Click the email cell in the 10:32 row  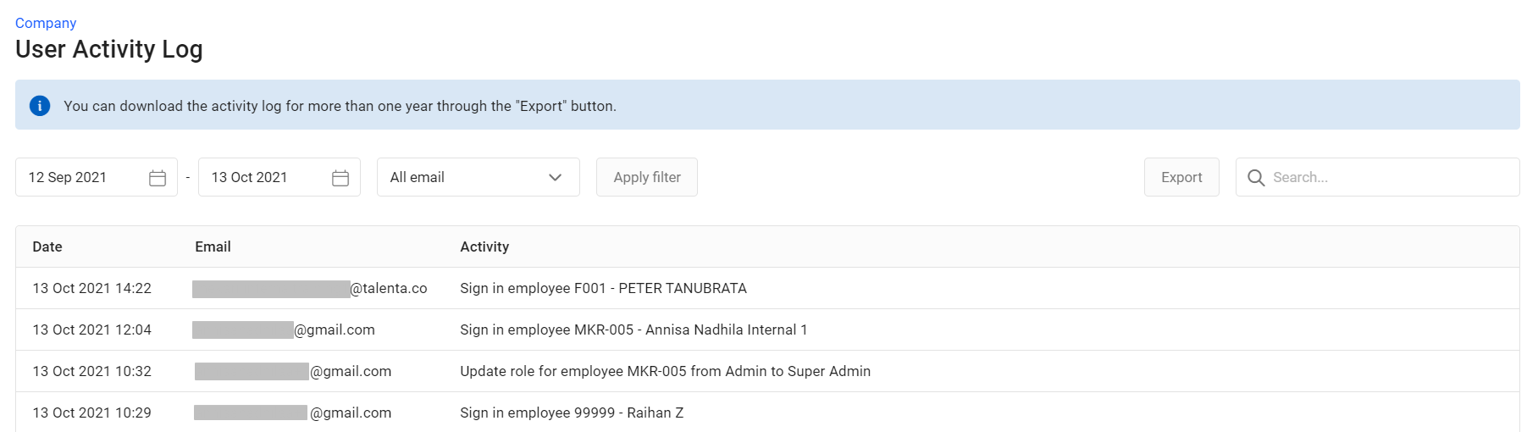click(293, 371)
